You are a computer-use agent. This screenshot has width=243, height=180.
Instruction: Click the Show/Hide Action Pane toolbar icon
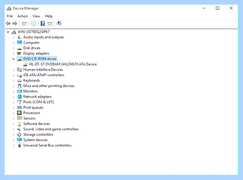(x=50, y=24)
